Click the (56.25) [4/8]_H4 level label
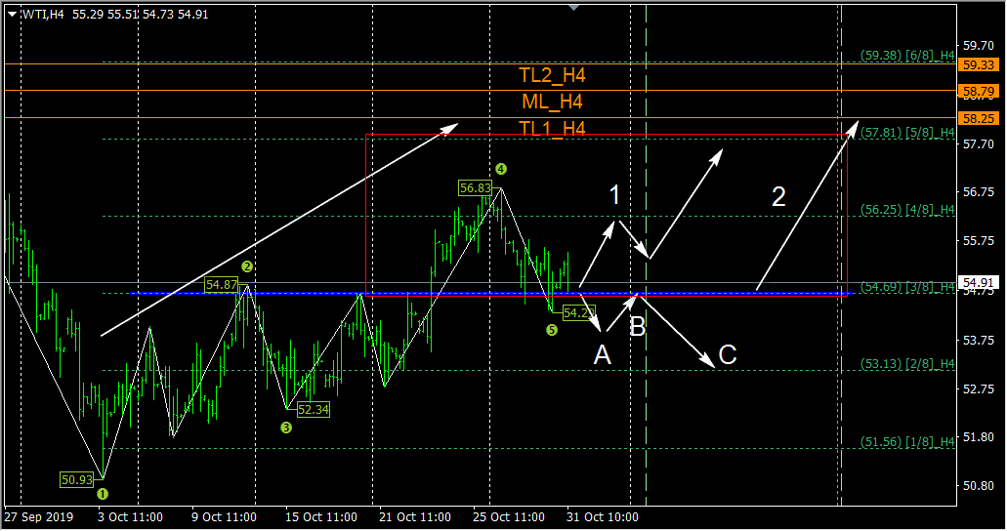Image resolution: width=1007 pixels, height=531 pixels. coord(907,209)
